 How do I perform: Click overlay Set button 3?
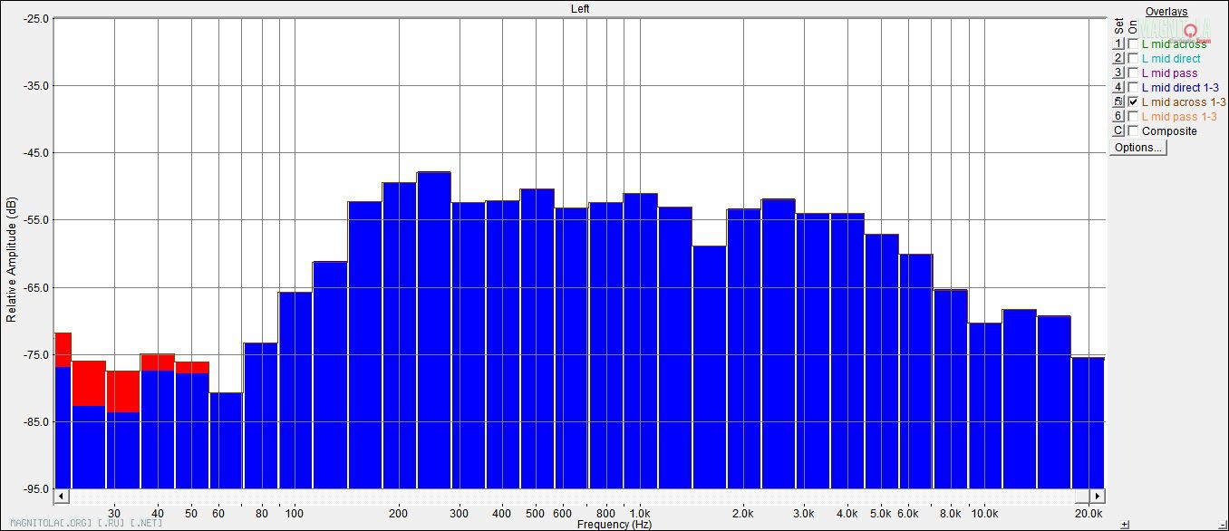click(1118, 73)
